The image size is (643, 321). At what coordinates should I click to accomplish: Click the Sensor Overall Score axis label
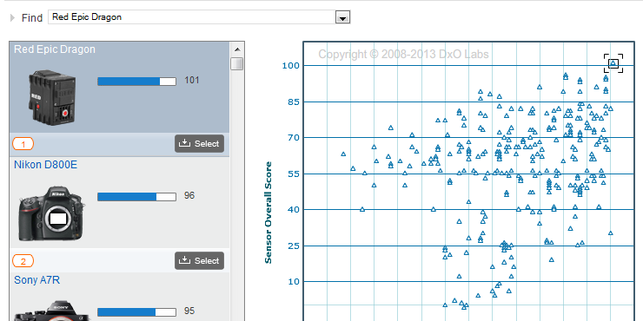pos(268,213)
